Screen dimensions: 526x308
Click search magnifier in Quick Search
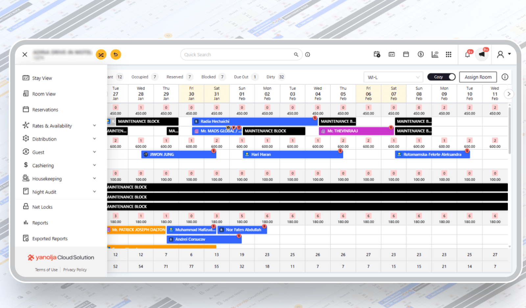(x=296, y=55)
